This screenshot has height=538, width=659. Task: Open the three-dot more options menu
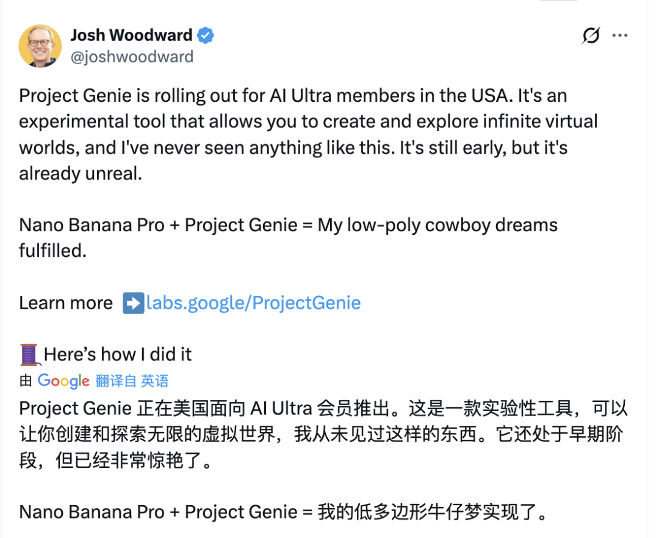(x=620, y=36)
